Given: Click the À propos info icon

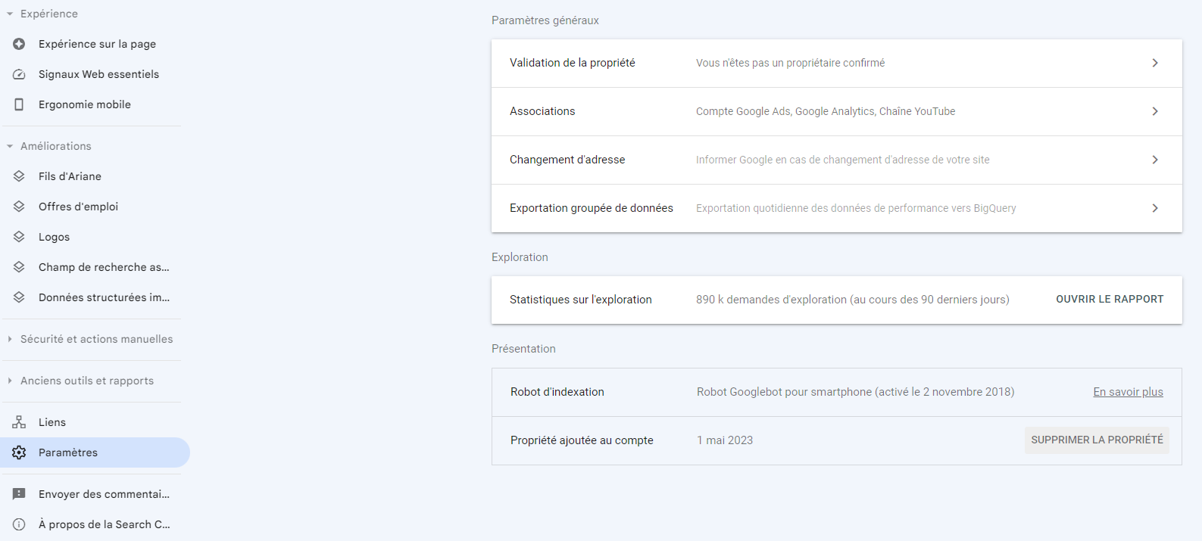Looking at the screenshot, I should tap(19, 524).
